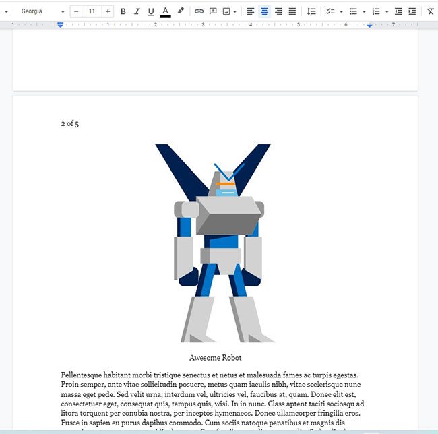This screenshot has width=438, height=434.
Task: Open the Georgia font dropdown
Action: pyautogui.click(x=42, y=11)
